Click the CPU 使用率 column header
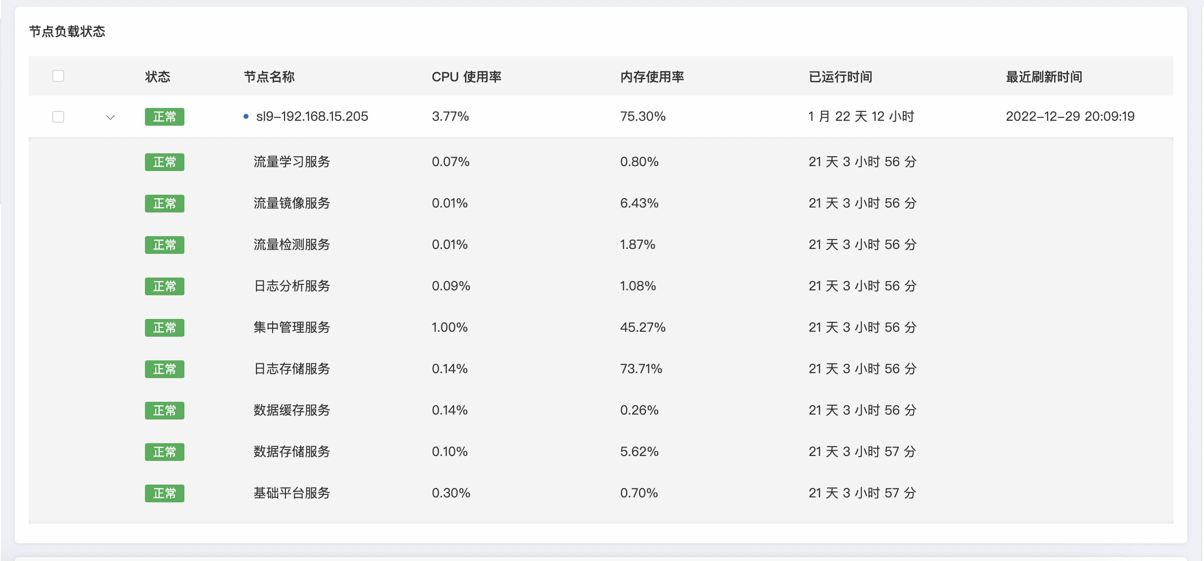The height and width of the screenshot is (561, 1204). (466, 77)
